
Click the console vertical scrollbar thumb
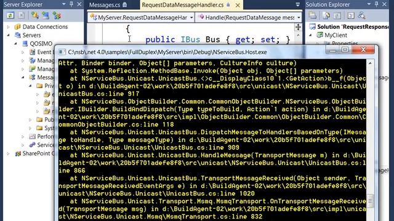[370, 201]
